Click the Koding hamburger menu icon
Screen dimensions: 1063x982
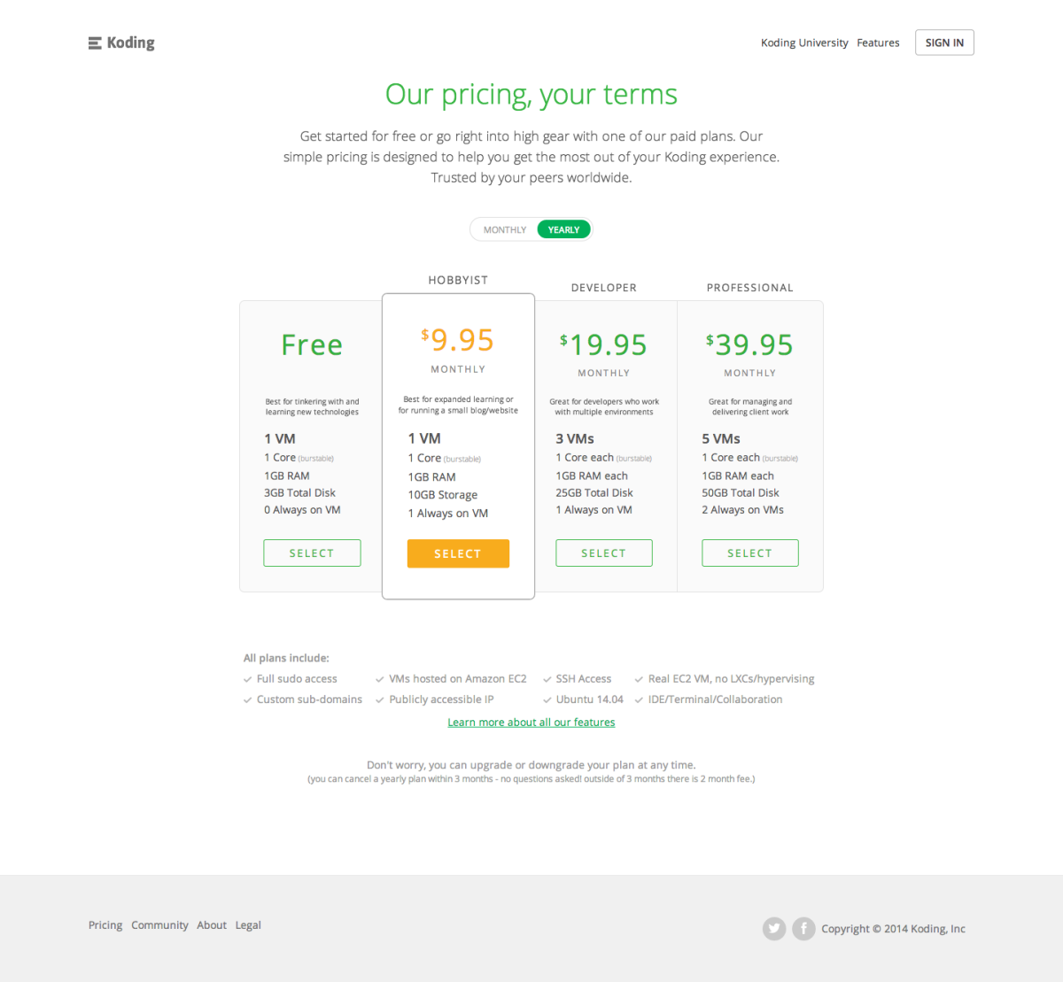pos(93,42)
